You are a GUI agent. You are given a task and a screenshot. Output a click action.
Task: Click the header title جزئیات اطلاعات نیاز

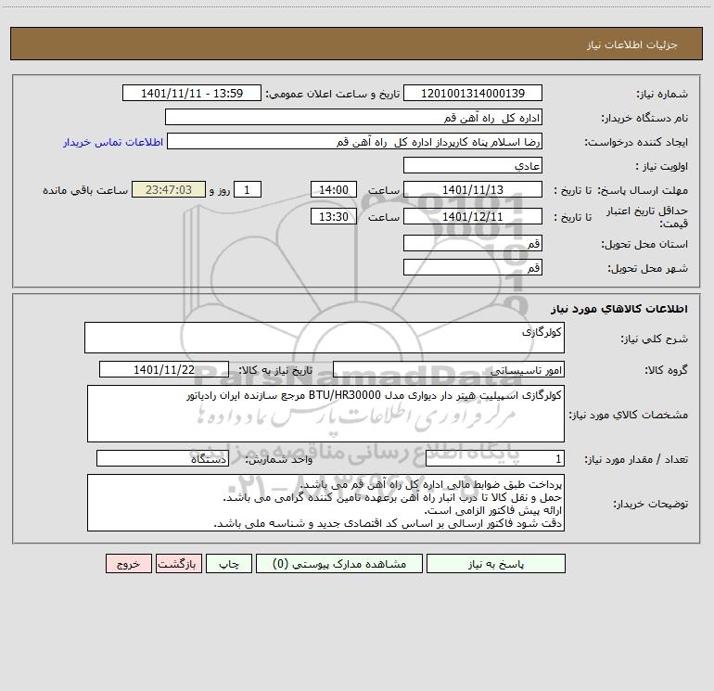pyautogui.click(x=631, y=45)
